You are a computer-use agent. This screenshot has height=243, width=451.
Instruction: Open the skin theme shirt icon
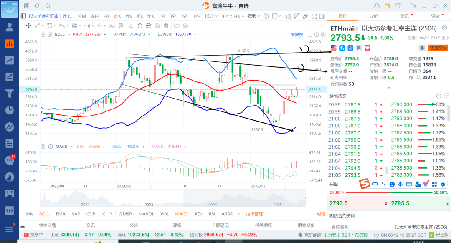coord(398,5)
